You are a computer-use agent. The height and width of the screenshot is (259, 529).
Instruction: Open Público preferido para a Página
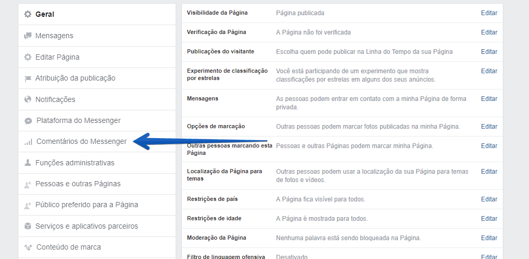(97, 205)
